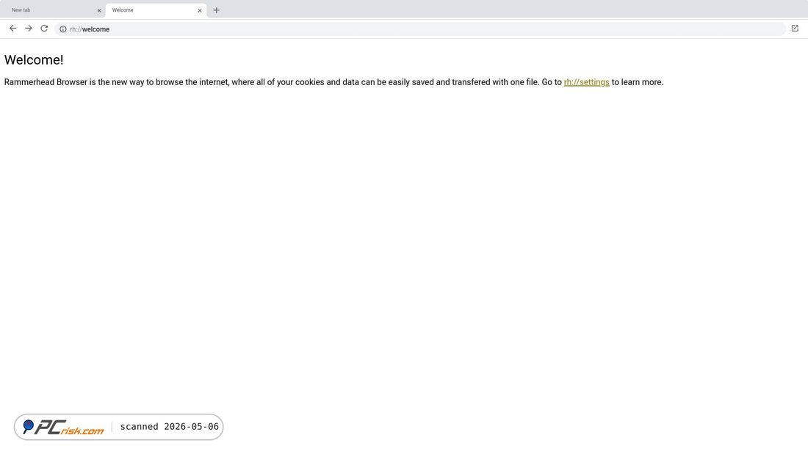Open the pop-out icon at the right of the address bar
Image resolution: width=808 pixels, height=454 pixels.
tap(795, 29)
